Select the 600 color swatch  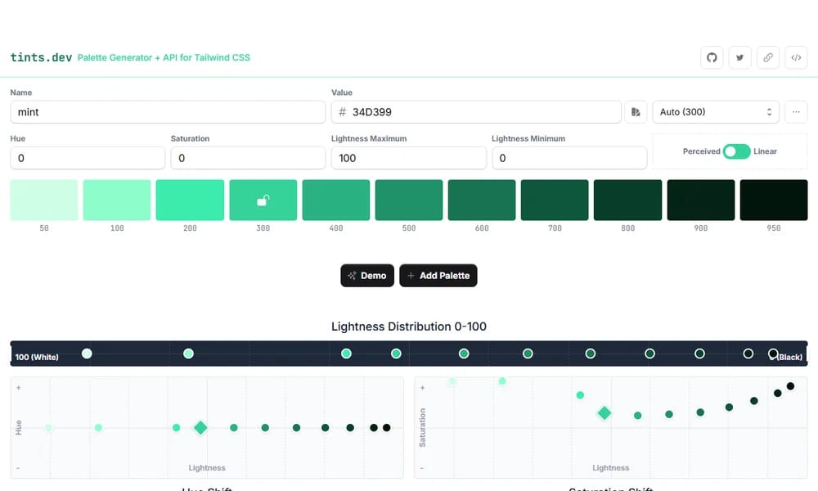coord(482,200)
